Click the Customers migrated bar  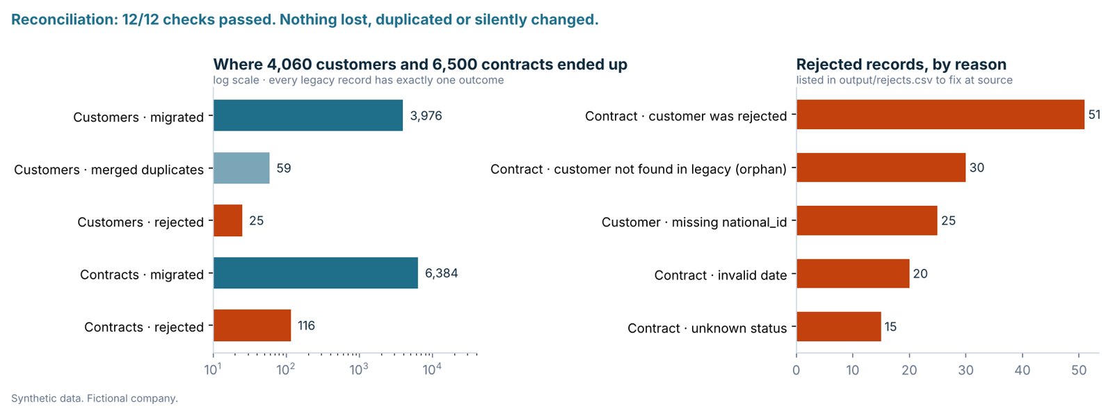pyautogui.click(x=308, y=115)
